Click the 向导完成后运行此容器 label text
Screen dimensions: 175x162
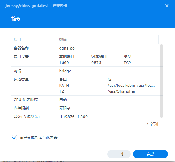tap(38, 138)
